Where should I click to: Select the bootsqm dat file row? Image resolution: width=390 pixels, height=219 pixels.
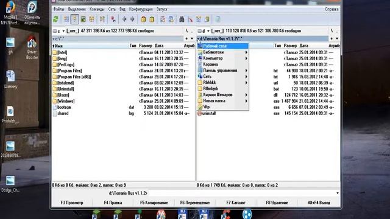[123, 107]
